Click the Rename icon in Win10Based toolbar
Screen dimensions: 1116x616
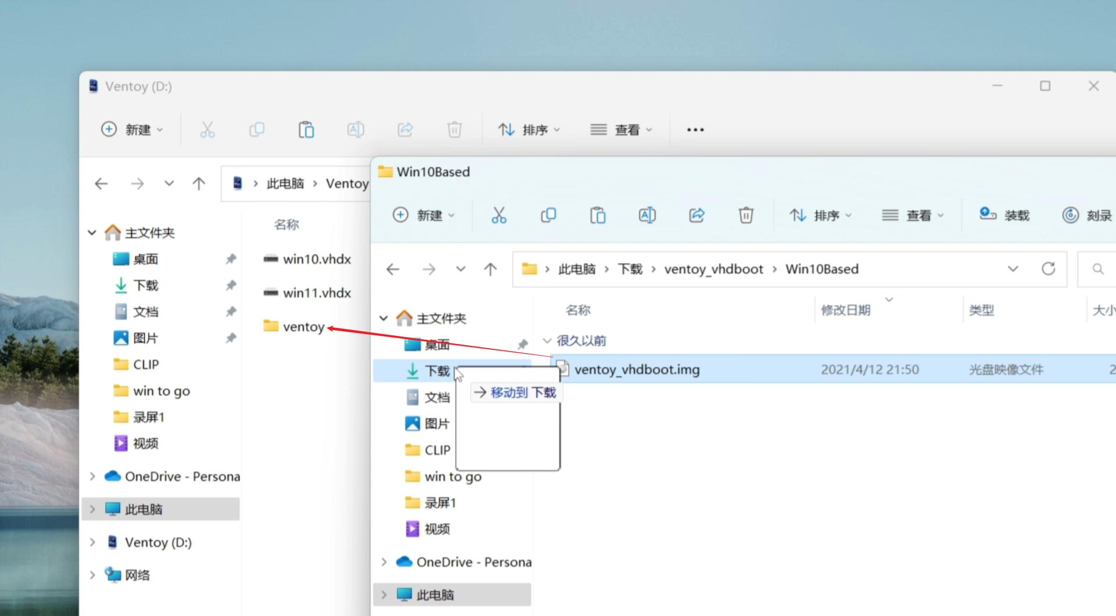(647, 215)
